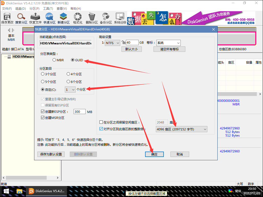
Task: Click the Save Changes (保存更改) toolbar icon
Action: tap(7, 18)
